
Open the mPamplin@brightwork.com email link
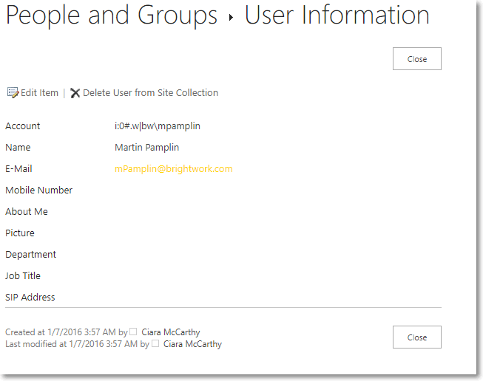173,169
